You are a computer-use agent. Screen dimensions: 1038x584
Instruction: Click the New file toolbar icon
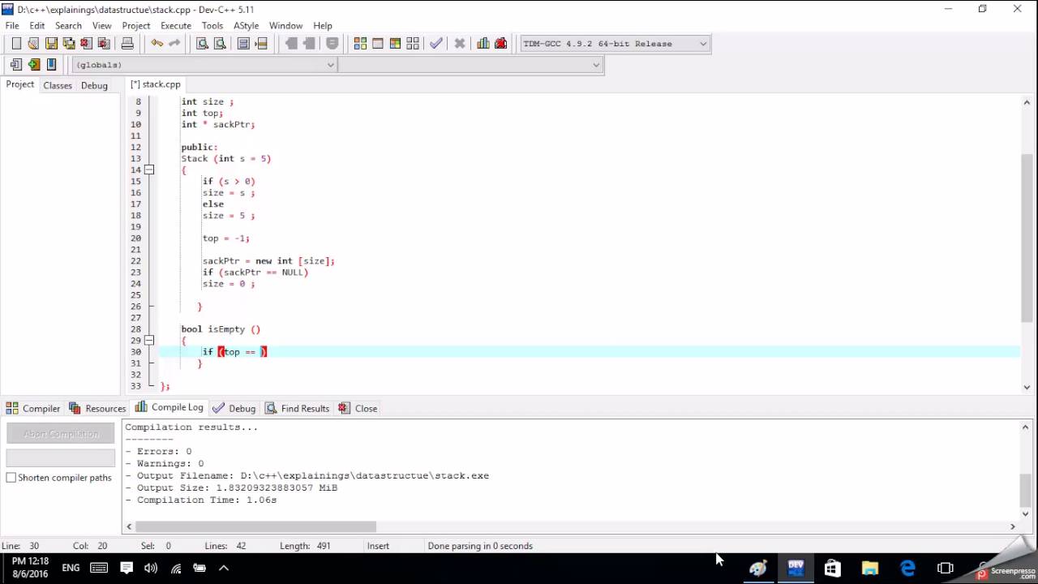click(x=16, y=44)
